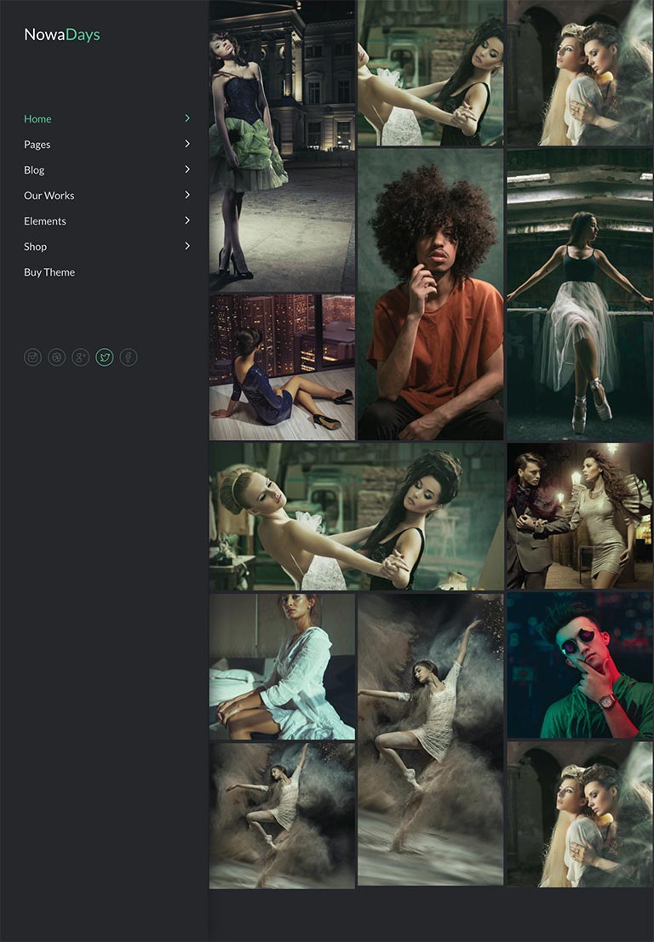Go to the Our Works menu item
The image size is (654, 942).
coord(49,196)
